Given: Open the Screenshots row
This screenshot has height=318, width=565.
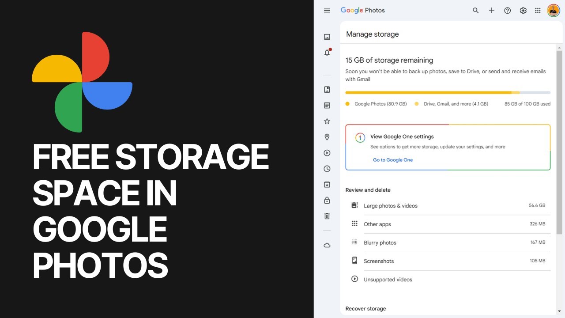Looking at the screenshot, I should 448,261.
